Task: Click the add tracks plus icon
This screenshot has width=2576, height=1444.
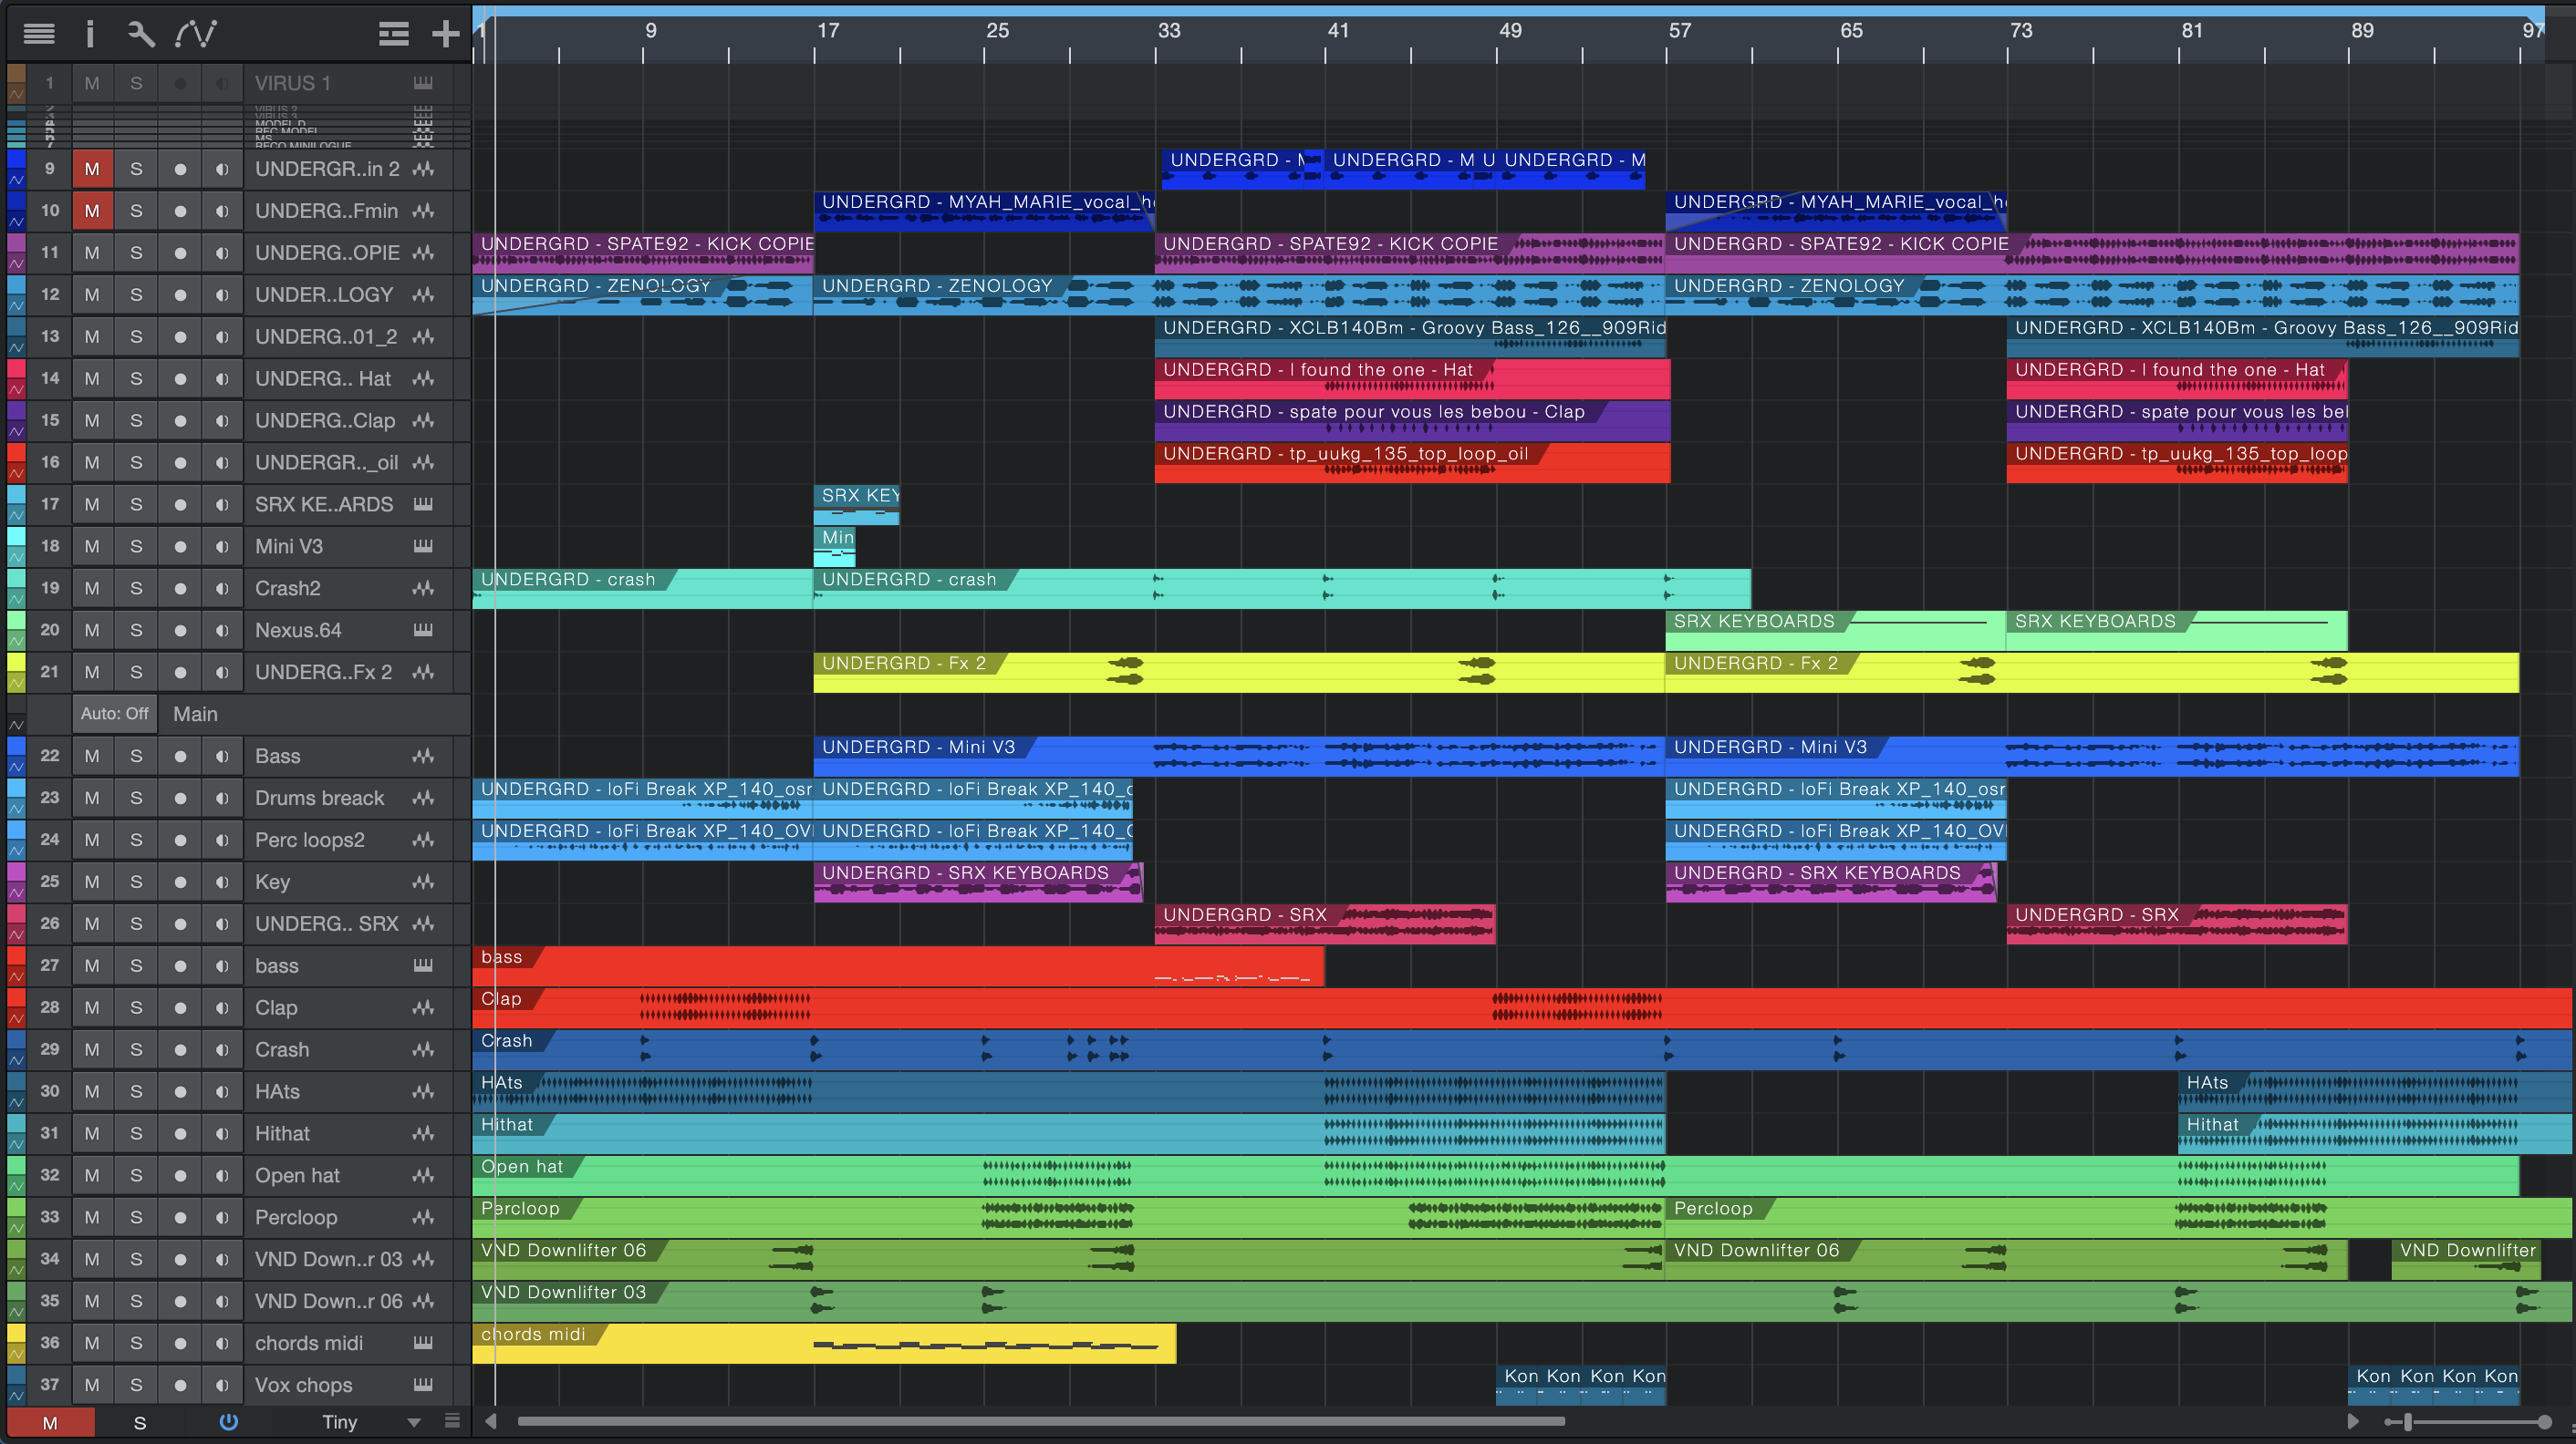Action: (445, 34)
